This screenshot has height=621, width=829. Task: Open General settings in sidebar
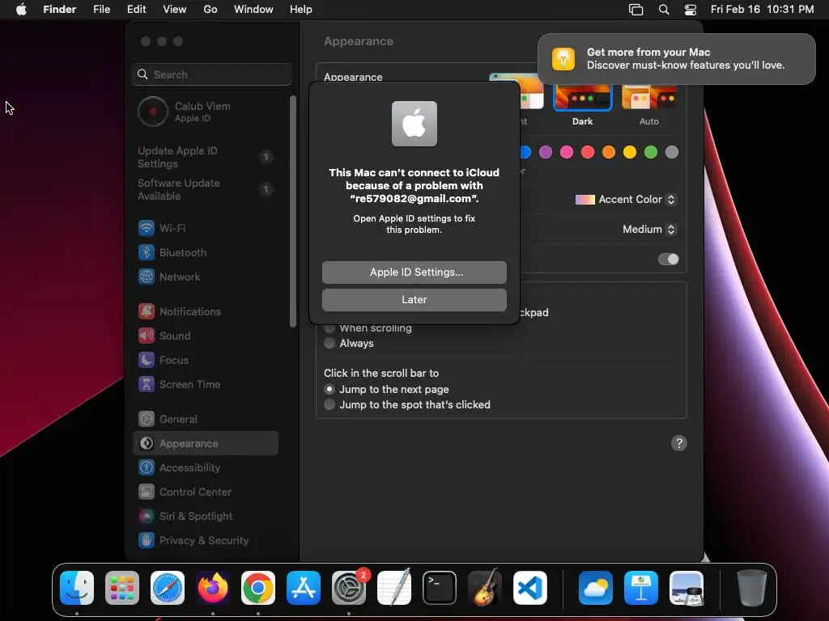[x=205, y=420]
